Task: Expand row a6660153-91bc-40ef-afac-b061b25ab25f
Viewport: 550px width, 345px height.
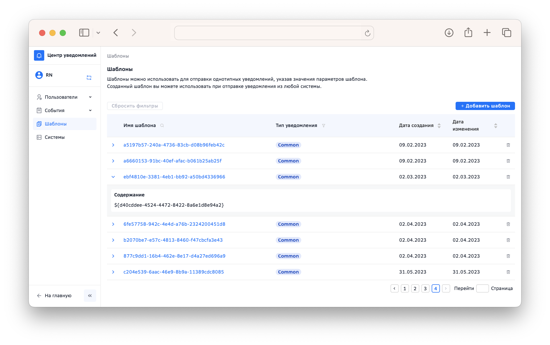Action: (113, 161)
